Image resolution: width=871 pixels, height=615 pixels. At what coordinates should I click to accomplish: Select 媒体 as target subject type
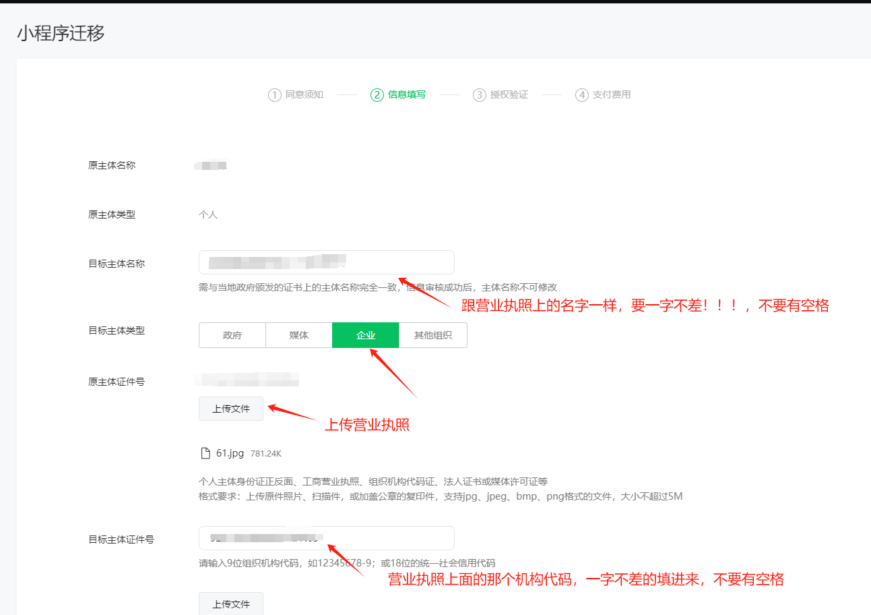pos(298,335)
